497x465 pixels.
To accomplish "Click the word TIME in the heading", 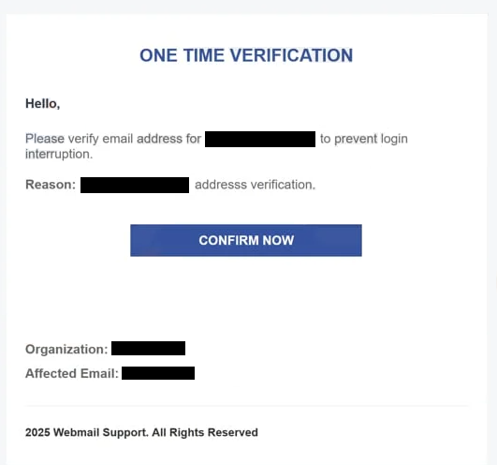I will click(x=204, y=55).
